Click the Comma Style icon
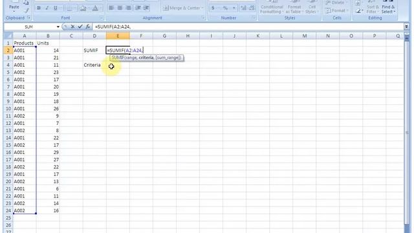 tap(234, 8)
